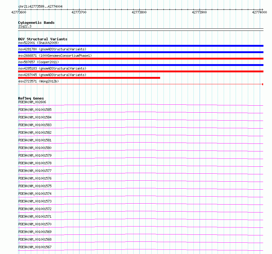The image size is (272, 254).
Task: Select the red bar under nsv4285183
Action: pos(141,71)
